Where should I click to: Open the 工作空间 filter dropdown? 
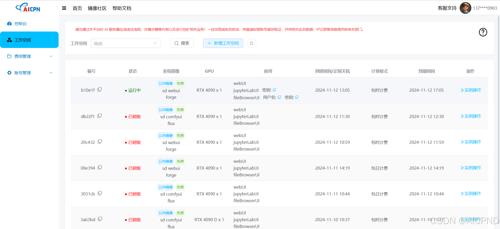click(126, 43)
